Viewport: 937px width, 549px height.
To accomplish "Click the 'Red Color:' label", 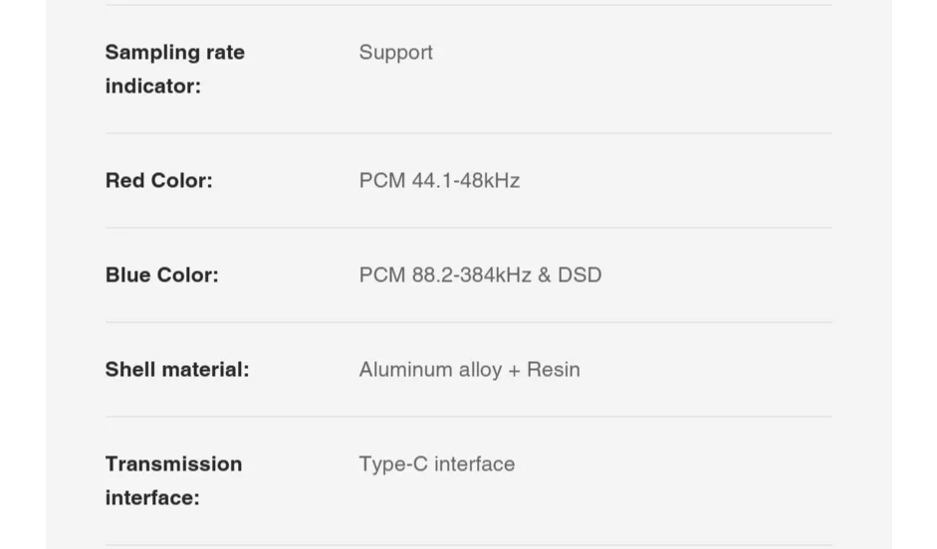I will click(159, 180).
